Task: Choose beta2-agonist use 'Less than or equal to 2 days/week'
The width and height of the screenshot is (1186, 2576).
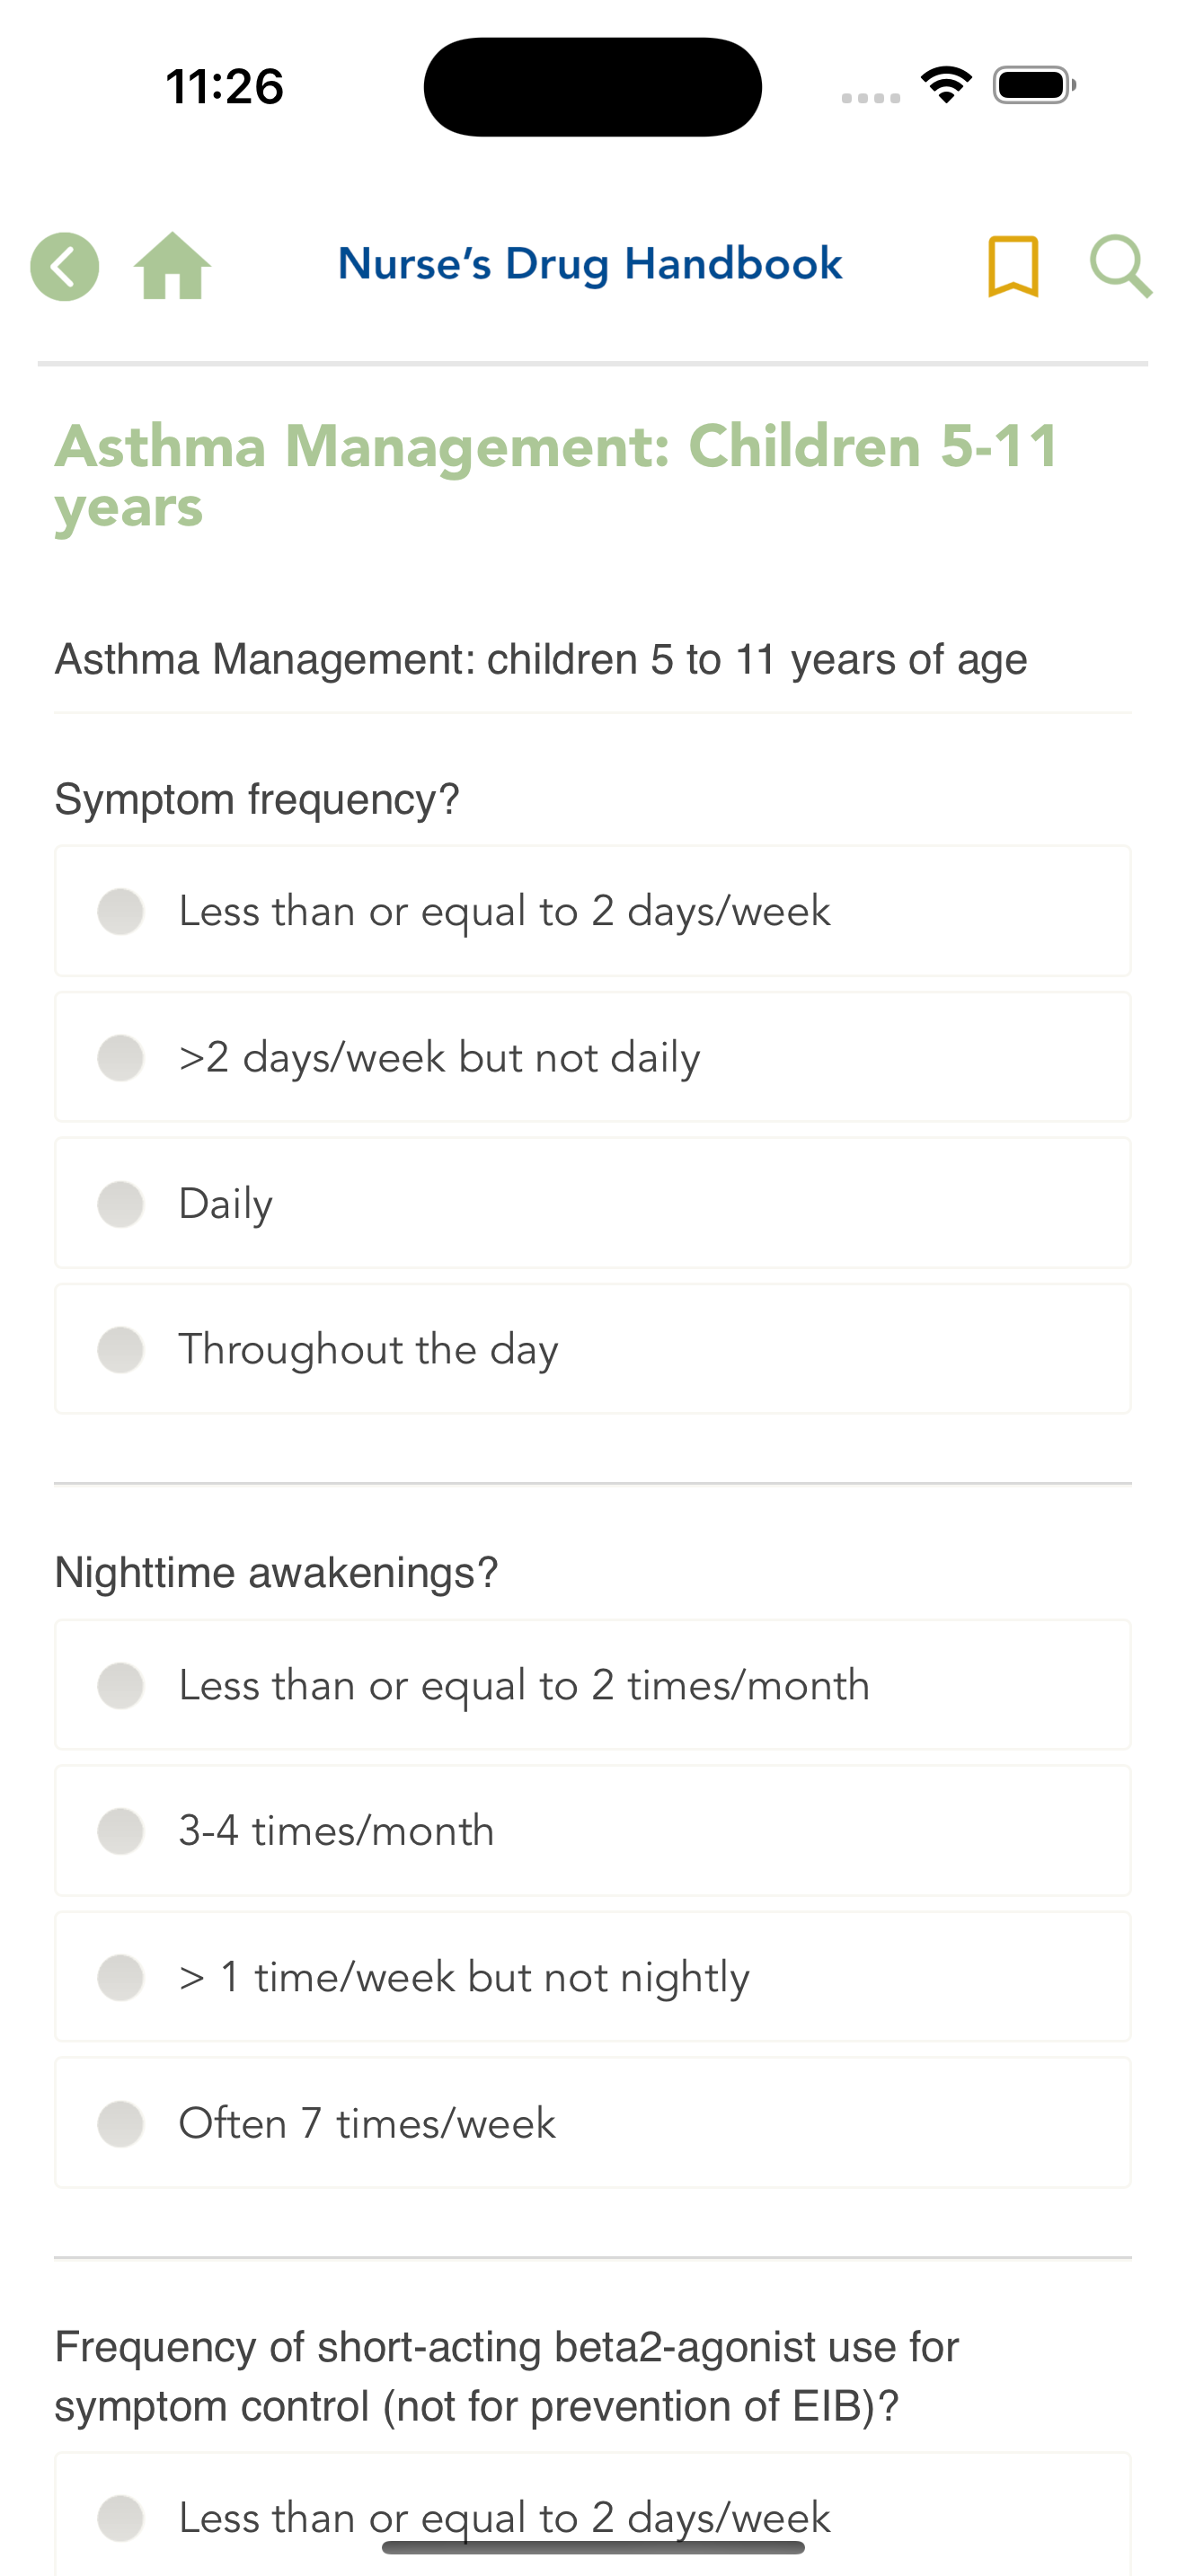Action: click(x=593, y=2515)
